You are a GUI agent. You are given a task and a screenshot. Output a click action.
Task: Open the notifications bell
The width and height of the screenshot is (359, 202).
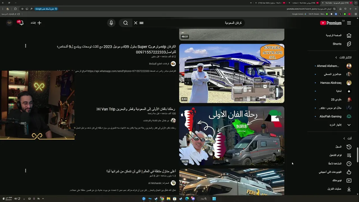click(x=21, y=23)
